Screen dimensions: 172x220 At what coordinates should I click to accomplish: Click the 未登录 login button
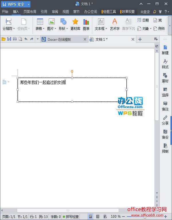(x=145, y=12)
